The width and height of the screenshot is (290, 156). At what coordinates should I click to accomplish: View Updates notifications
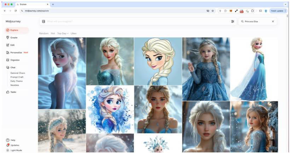click(13, 145)
